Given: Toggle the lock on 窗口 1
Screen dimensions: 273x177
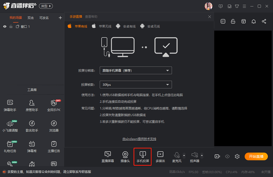Looking at the screenshot, I should [11, 27].
